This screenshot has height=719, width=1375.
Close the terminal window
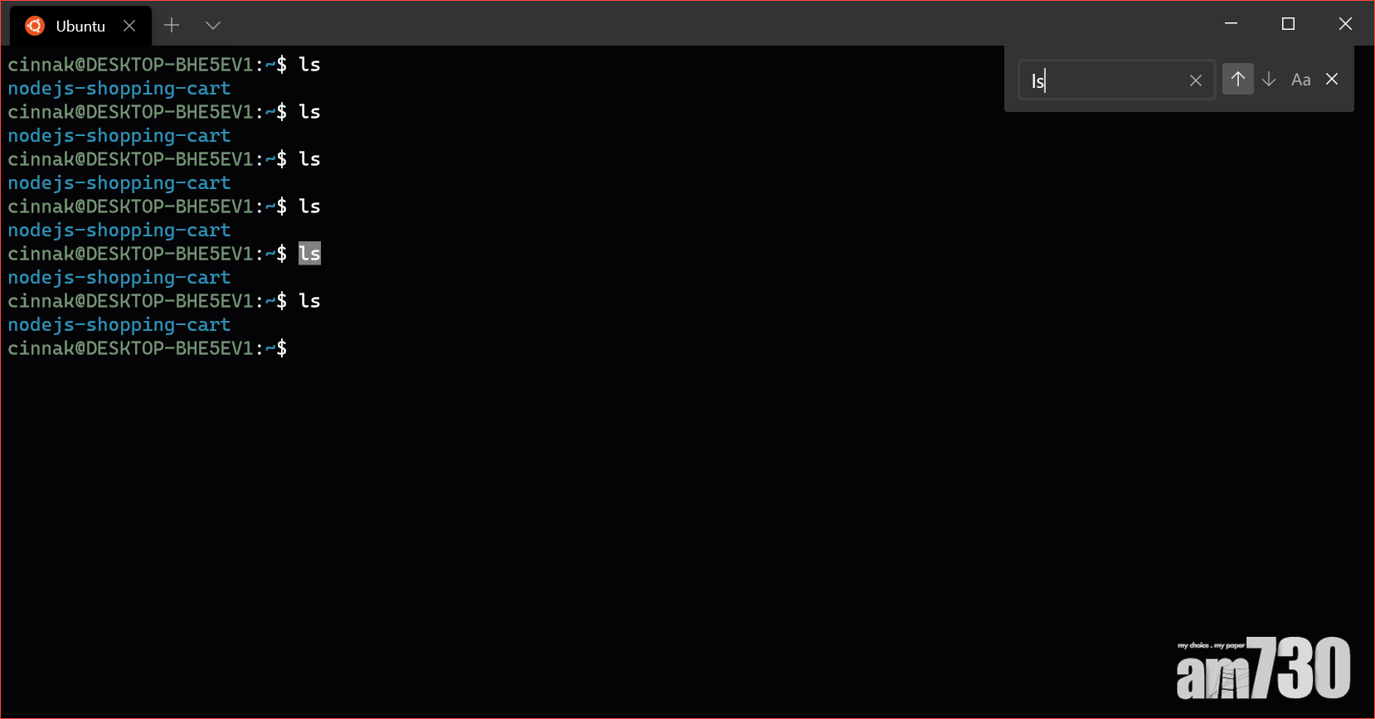coord(1345,24)
